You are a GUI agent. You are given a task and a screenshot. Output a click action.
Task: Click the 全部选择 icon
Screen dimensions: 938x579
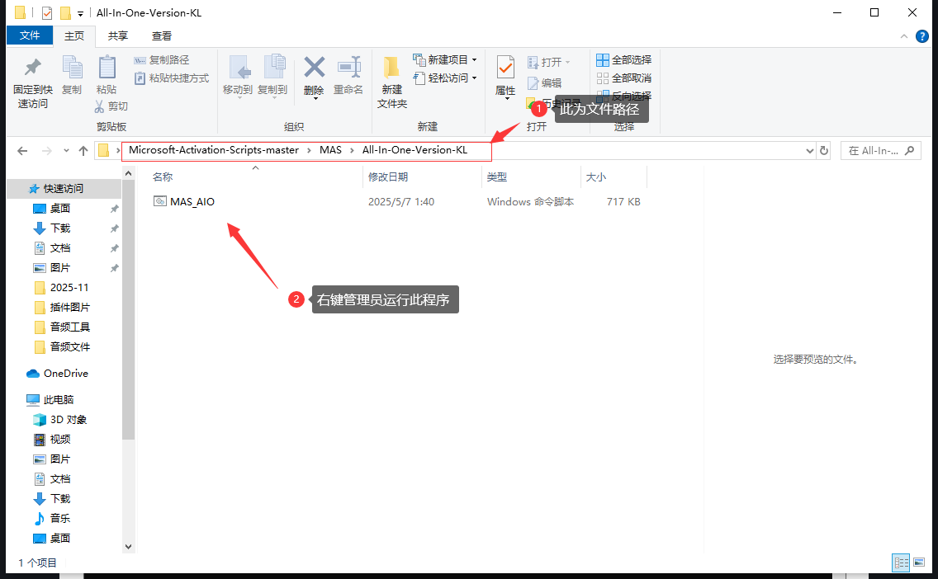click(603, 59)
